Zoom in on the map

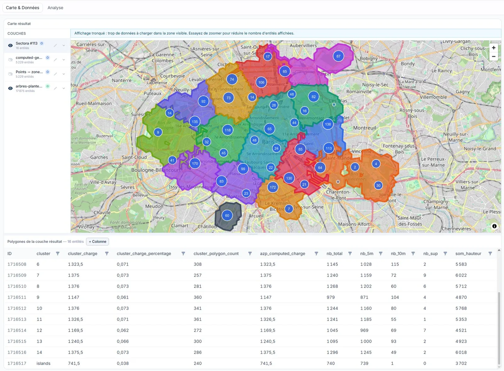pos(494,48)
